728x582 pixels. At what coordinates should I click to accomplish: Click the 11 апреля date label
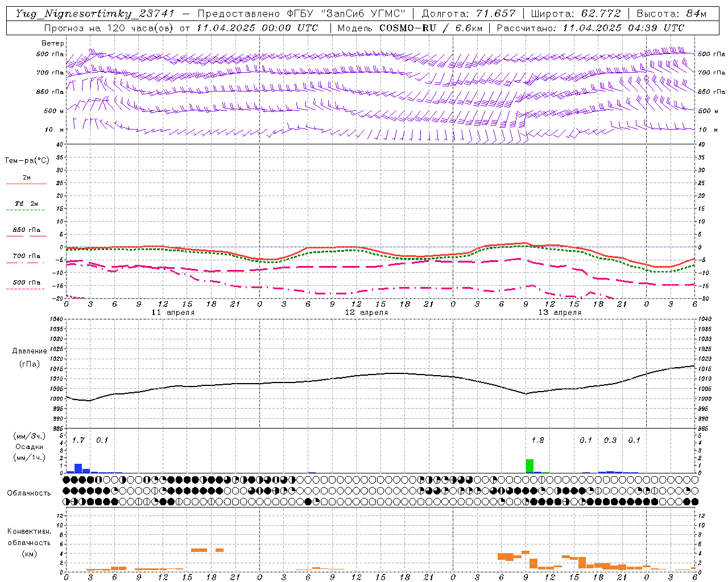point(173,313)
